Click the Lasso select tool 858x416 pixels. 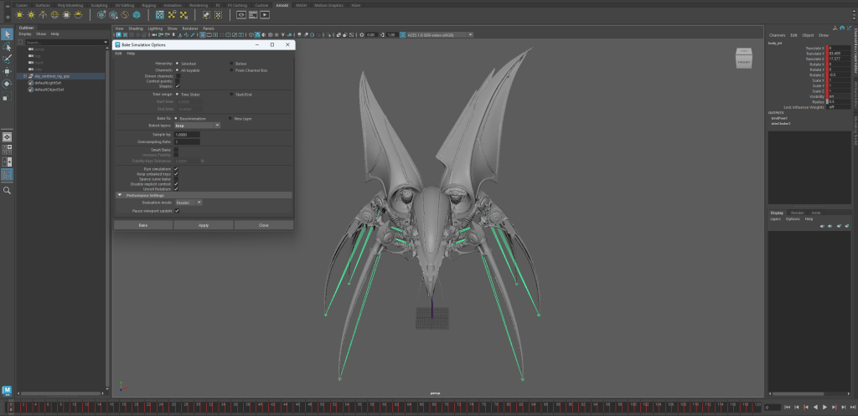(x=7, y=47)
